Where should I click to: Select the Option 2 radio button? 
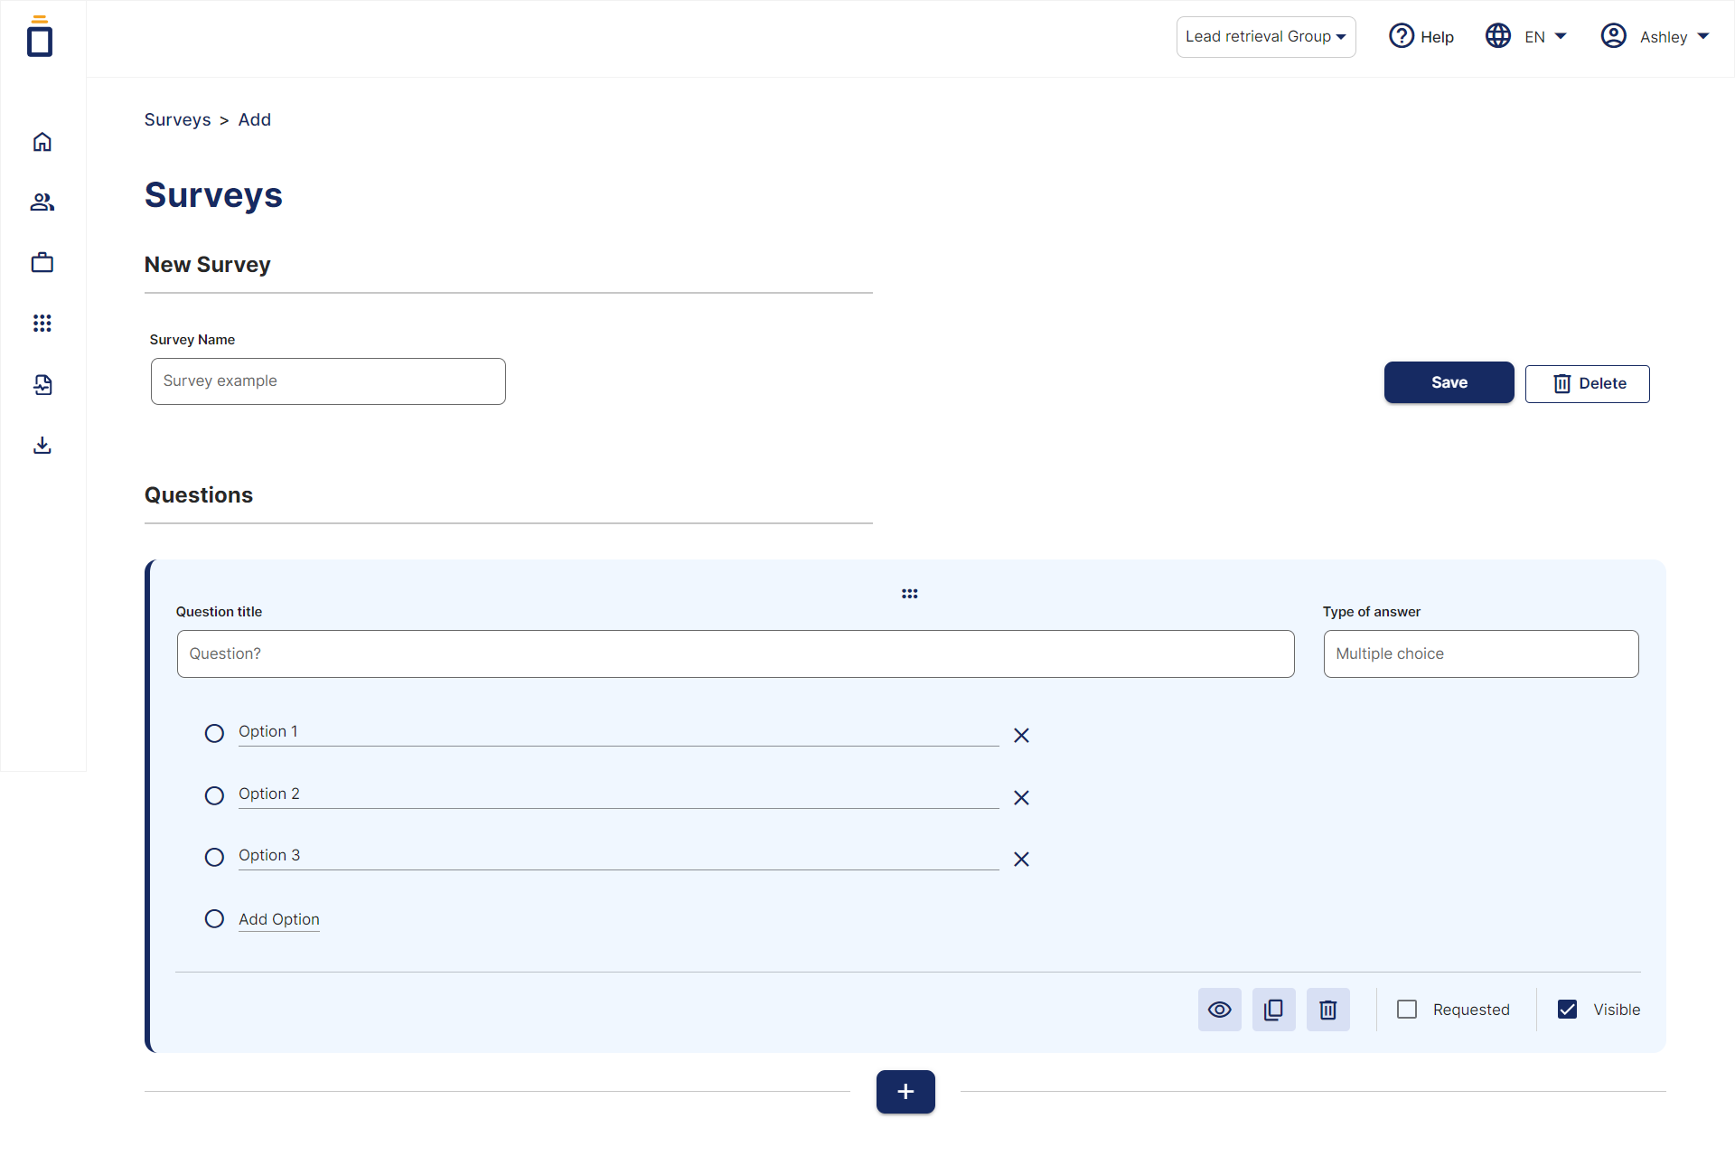214,796
